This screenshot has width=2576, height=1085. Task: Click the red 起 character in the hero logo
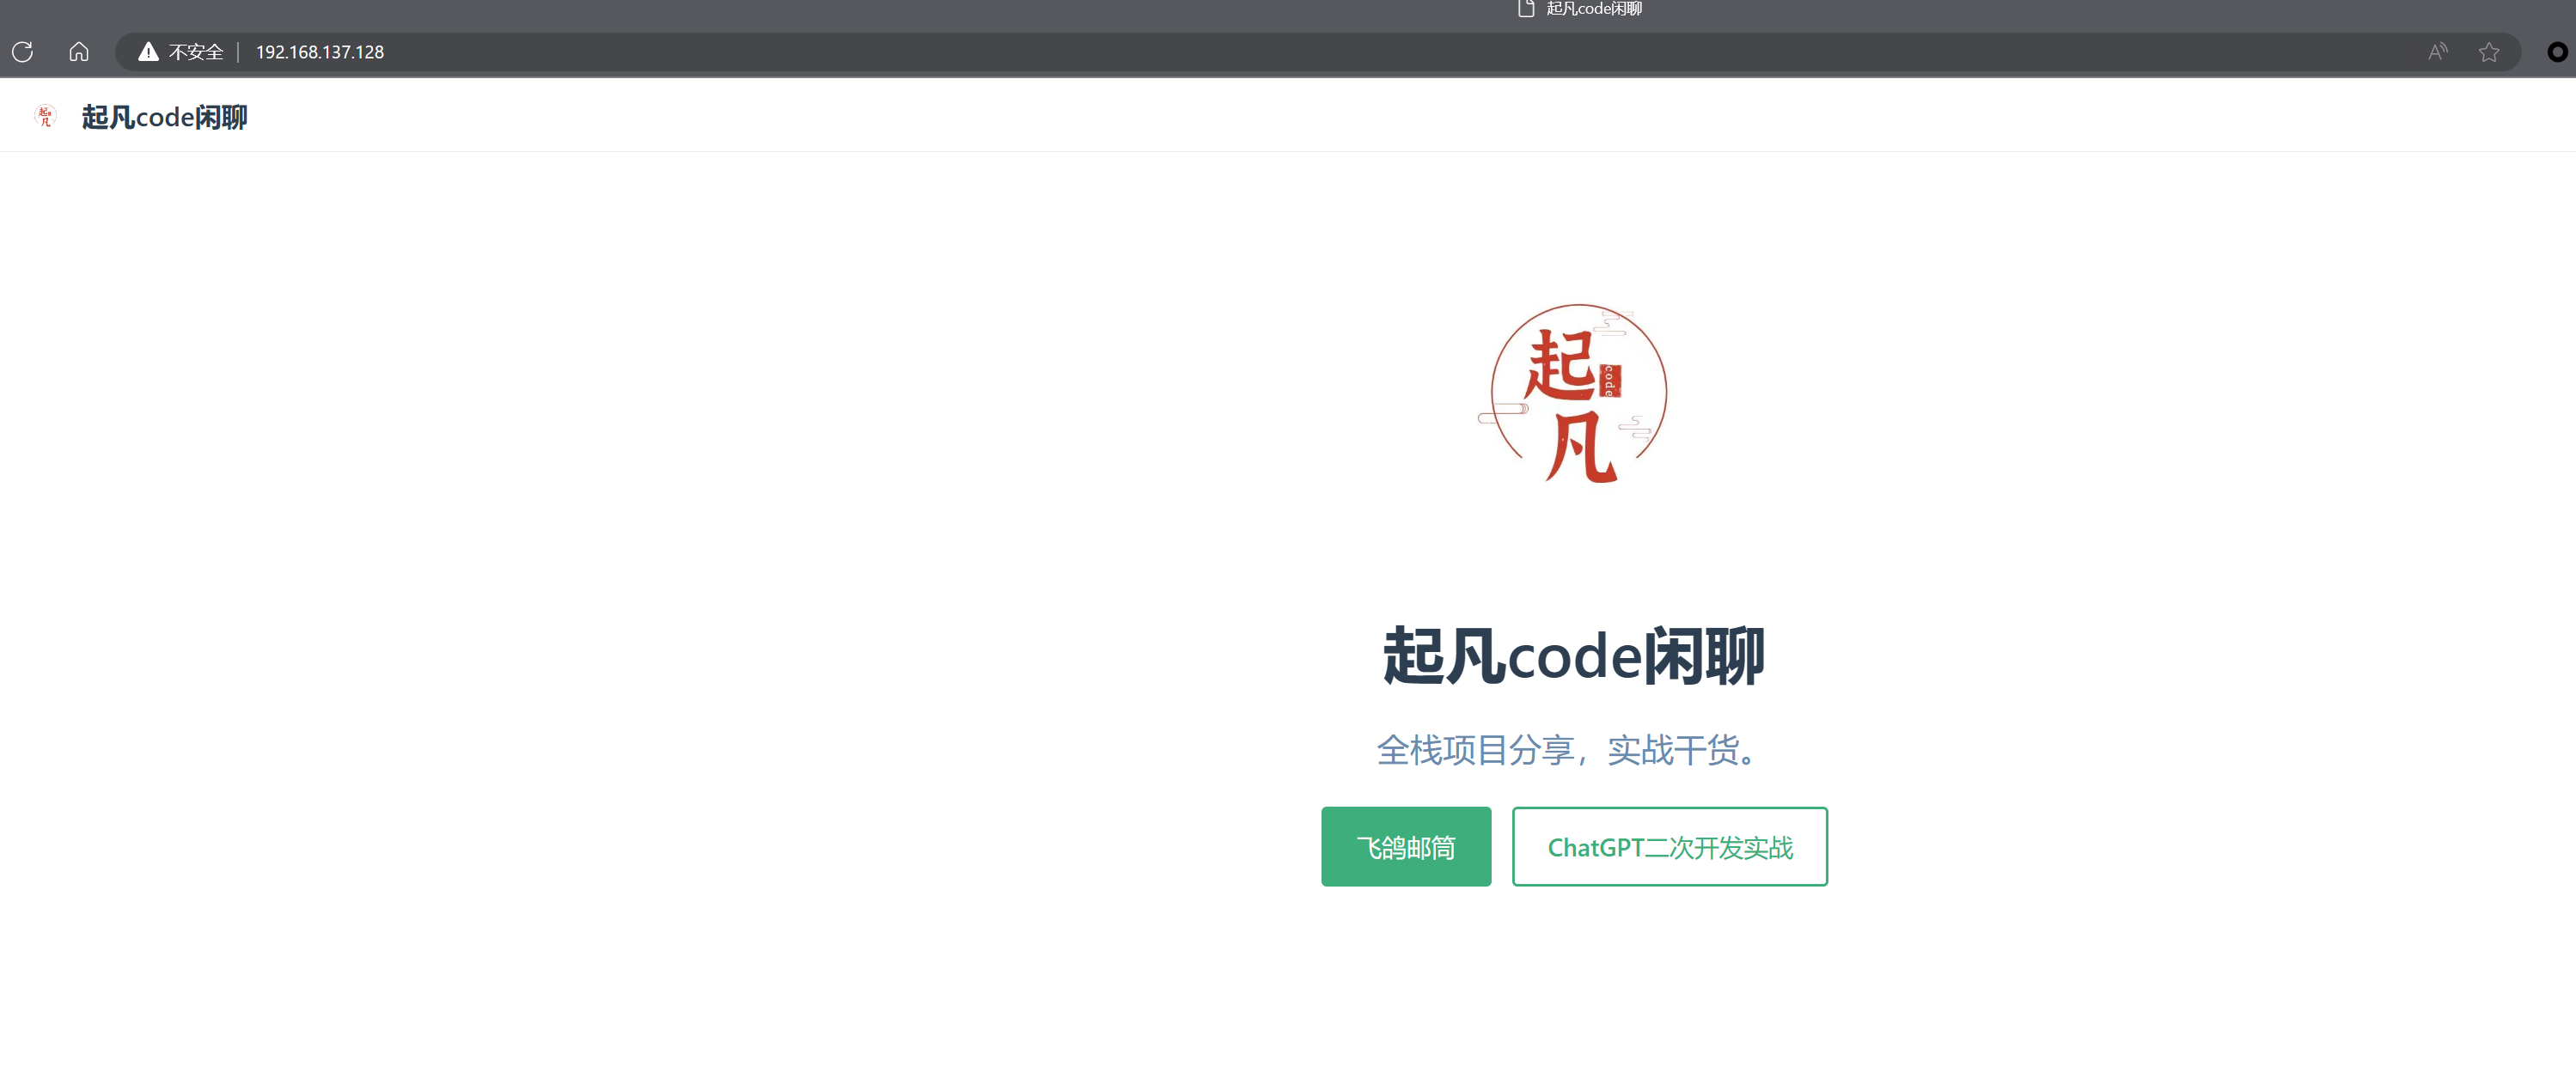1560,366
